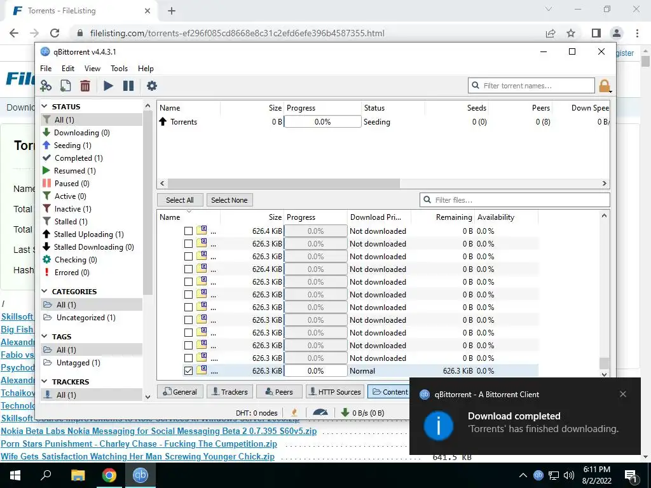
Task: Click download speed green arrow in status bar
Action: [345, 412]
